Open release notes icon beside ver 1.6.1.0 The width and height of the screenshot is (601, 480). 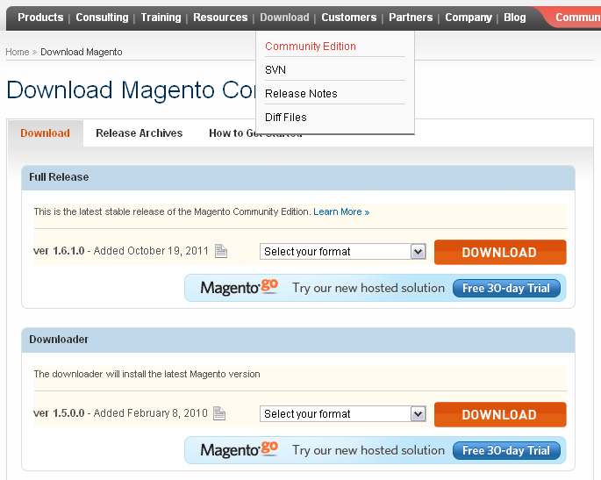tap(221, 251)
